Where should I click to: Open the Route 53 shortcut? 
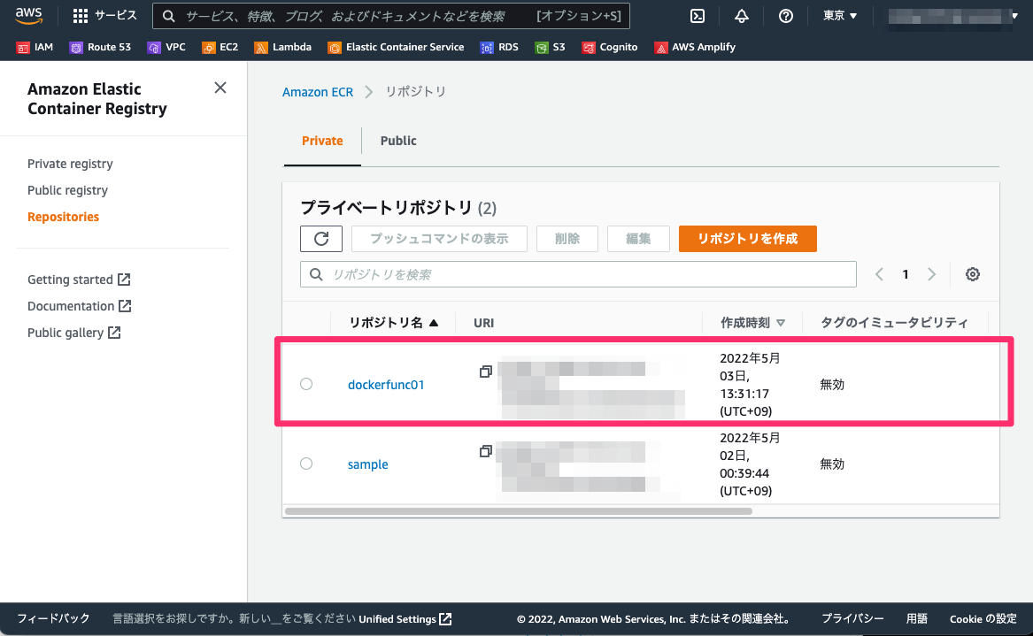click(x=100, y=48)
